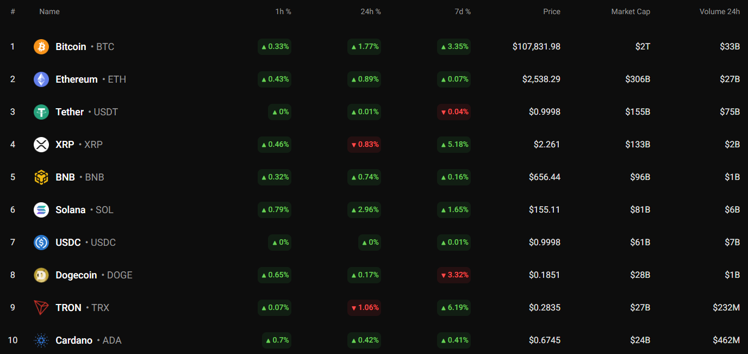748x354 pixels.
Task: Click the XRP logo icon
Action: tap(41, 145)
